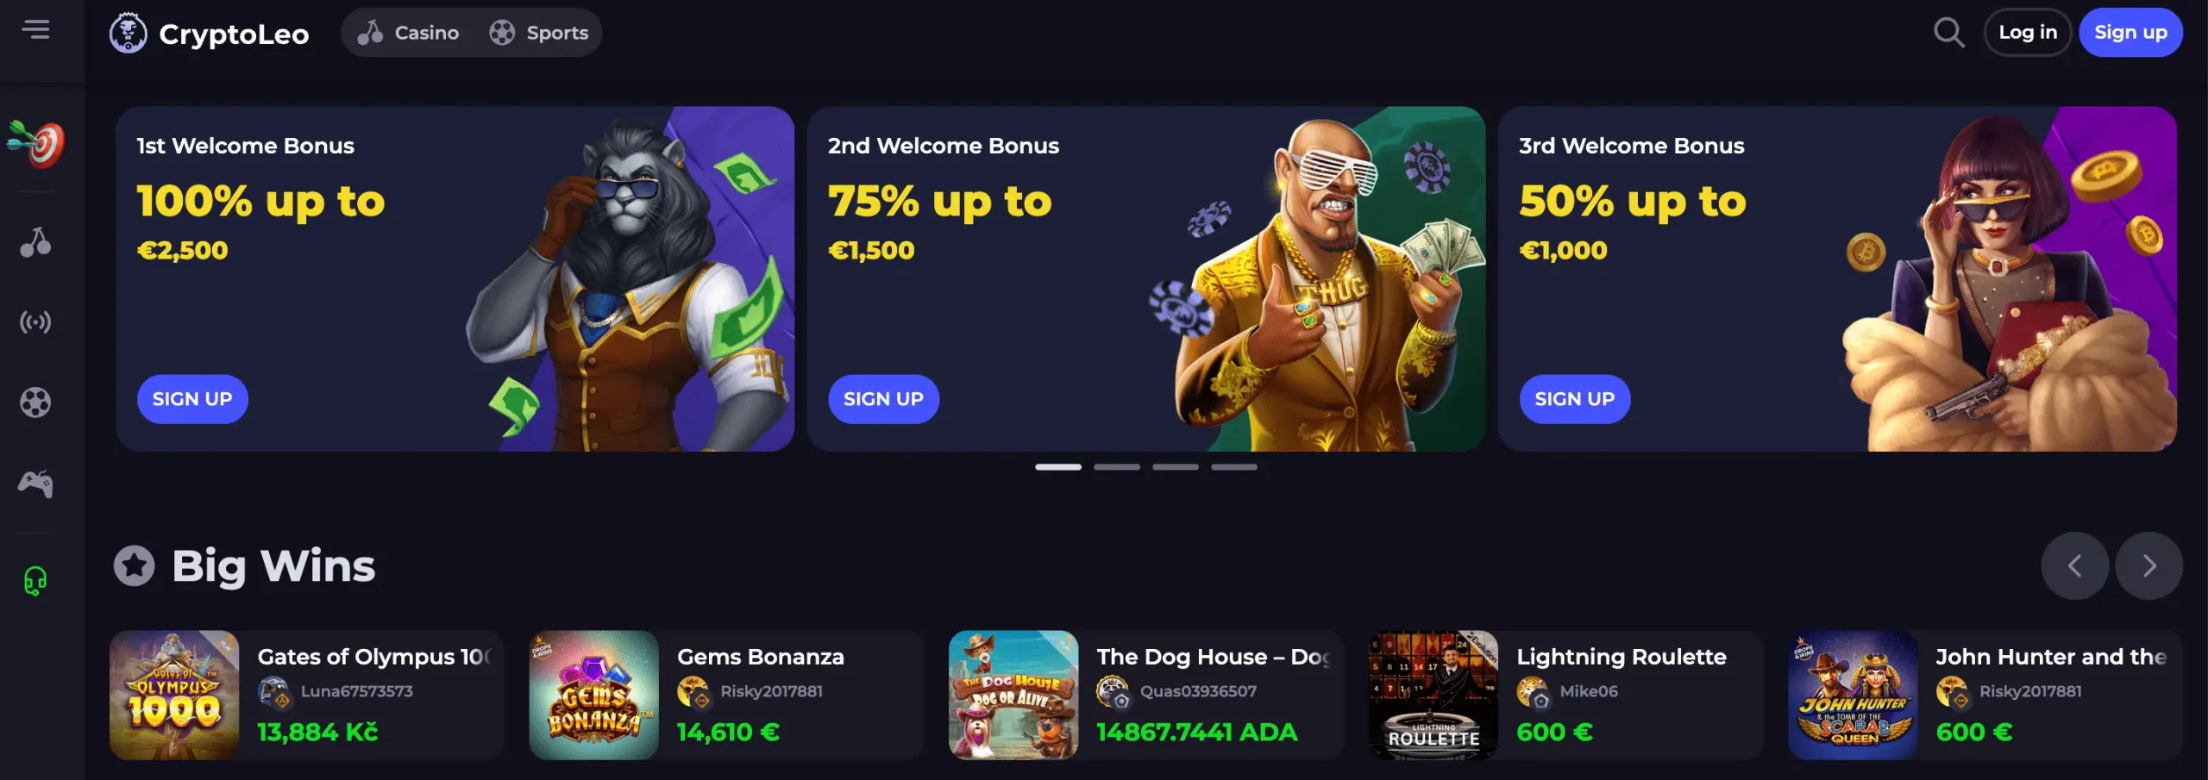
Task: Click the Log in button
Action: [2027, 33]
